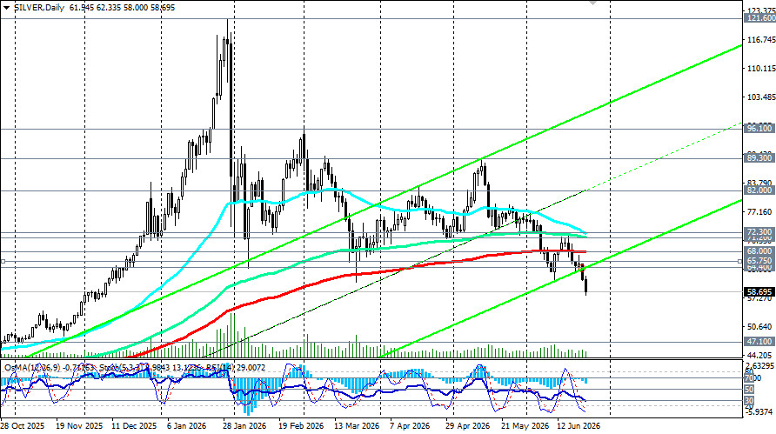This screenshot has width=776, height=434.
Task: Select the 82.000 price level label
Action: point(759,190)
